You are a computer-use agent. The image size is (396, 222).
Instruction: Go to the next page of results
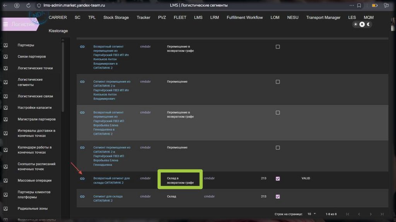pos(370,214)
